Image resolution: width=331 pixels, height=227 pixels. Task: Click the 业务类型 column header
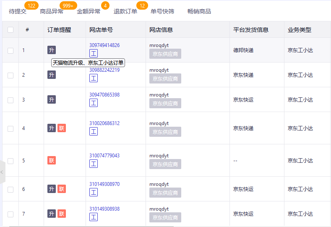(300, 30)
